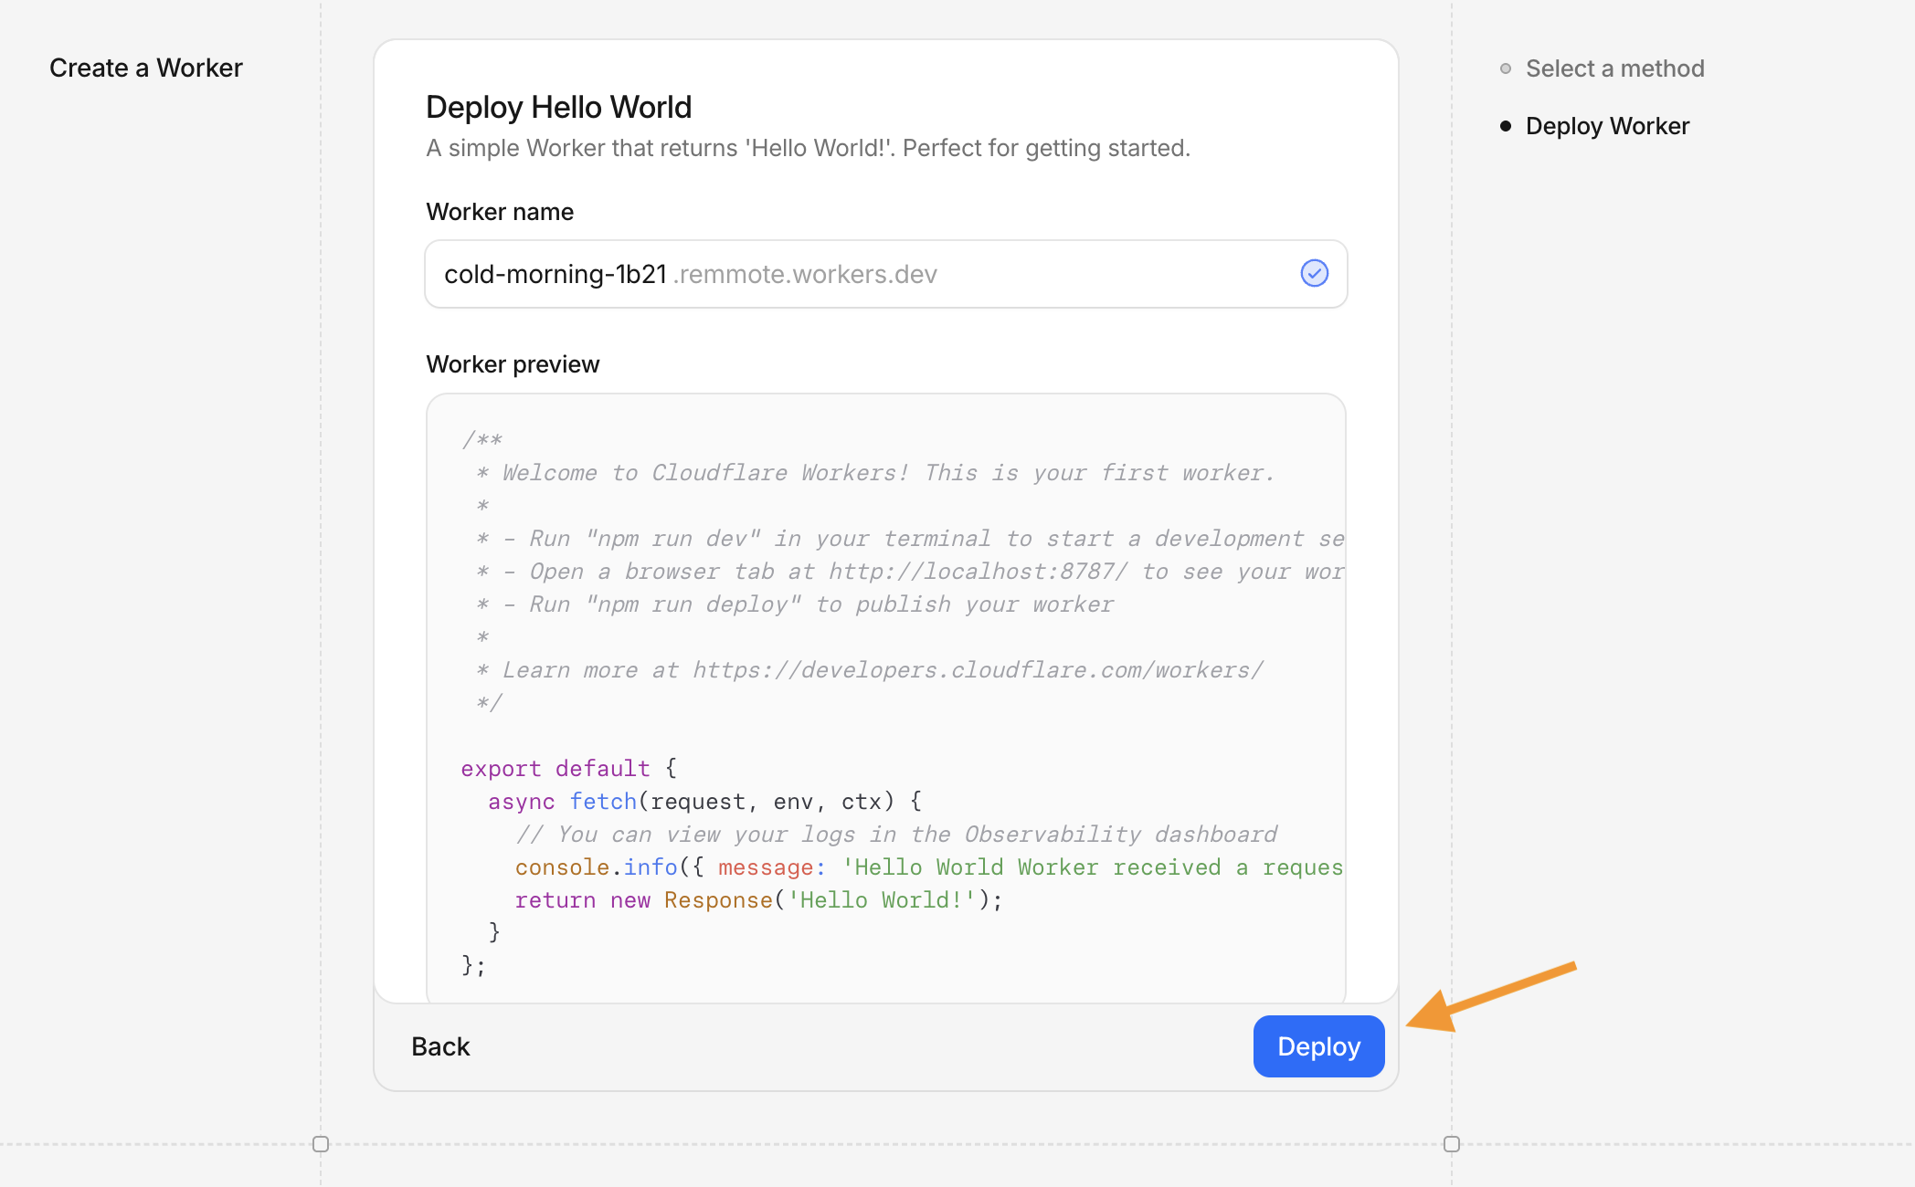Image resolution: width=1915 pixels, height=1187 pixels.
Task: Click the 'export default {' code line
Action: 568,769
